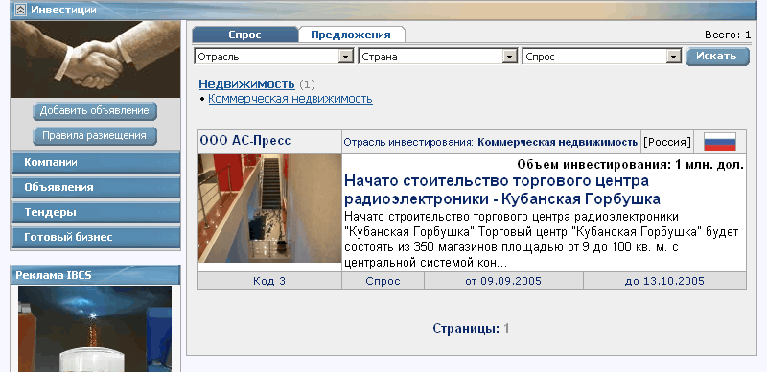Click the Искать search button
Screen dimensions: 767x372
pos(717,57)
